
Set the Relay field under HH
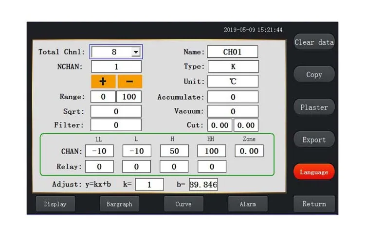coord(212,166)
